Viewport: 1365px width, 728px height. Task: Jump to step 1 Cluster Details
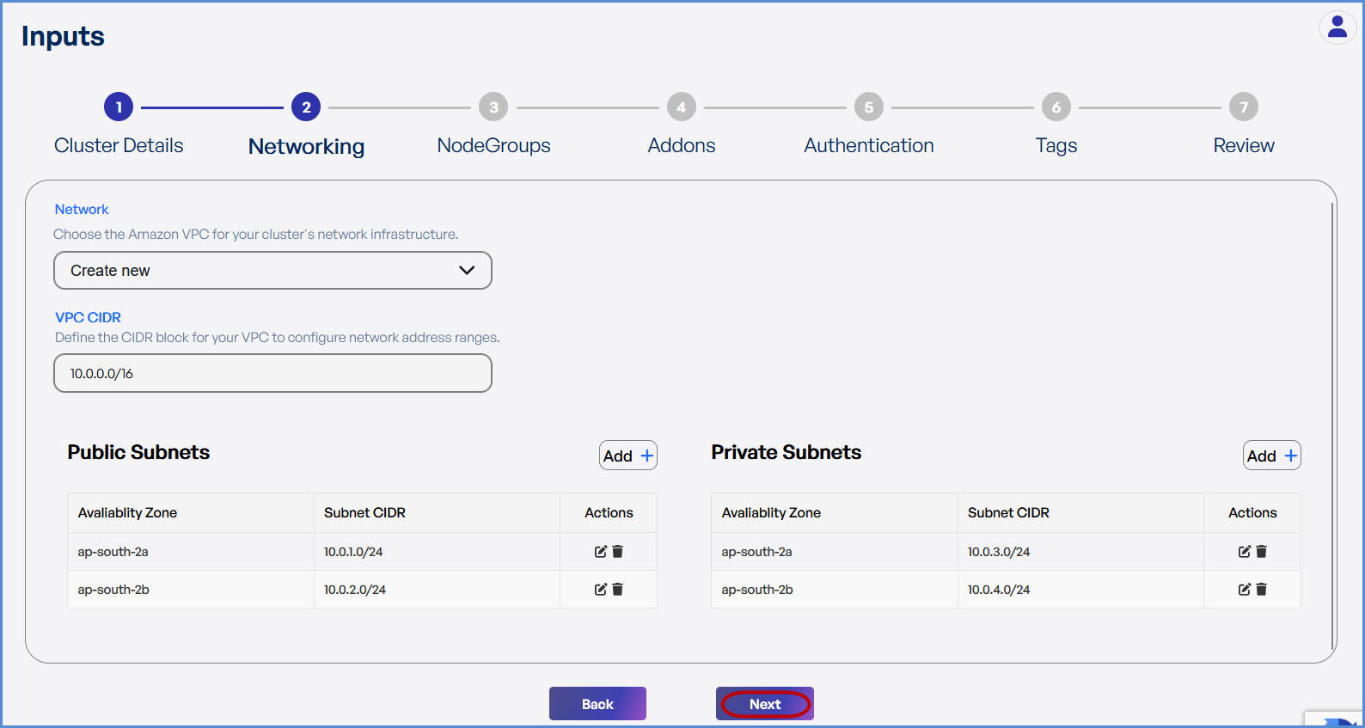[119, 107]
